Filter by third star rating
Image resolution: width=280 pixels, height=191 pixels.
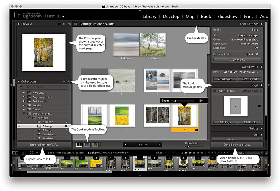coord(194,153)
